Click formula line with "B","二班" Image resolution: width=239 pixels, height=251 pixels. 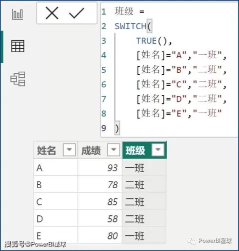[x=181, y=70]
